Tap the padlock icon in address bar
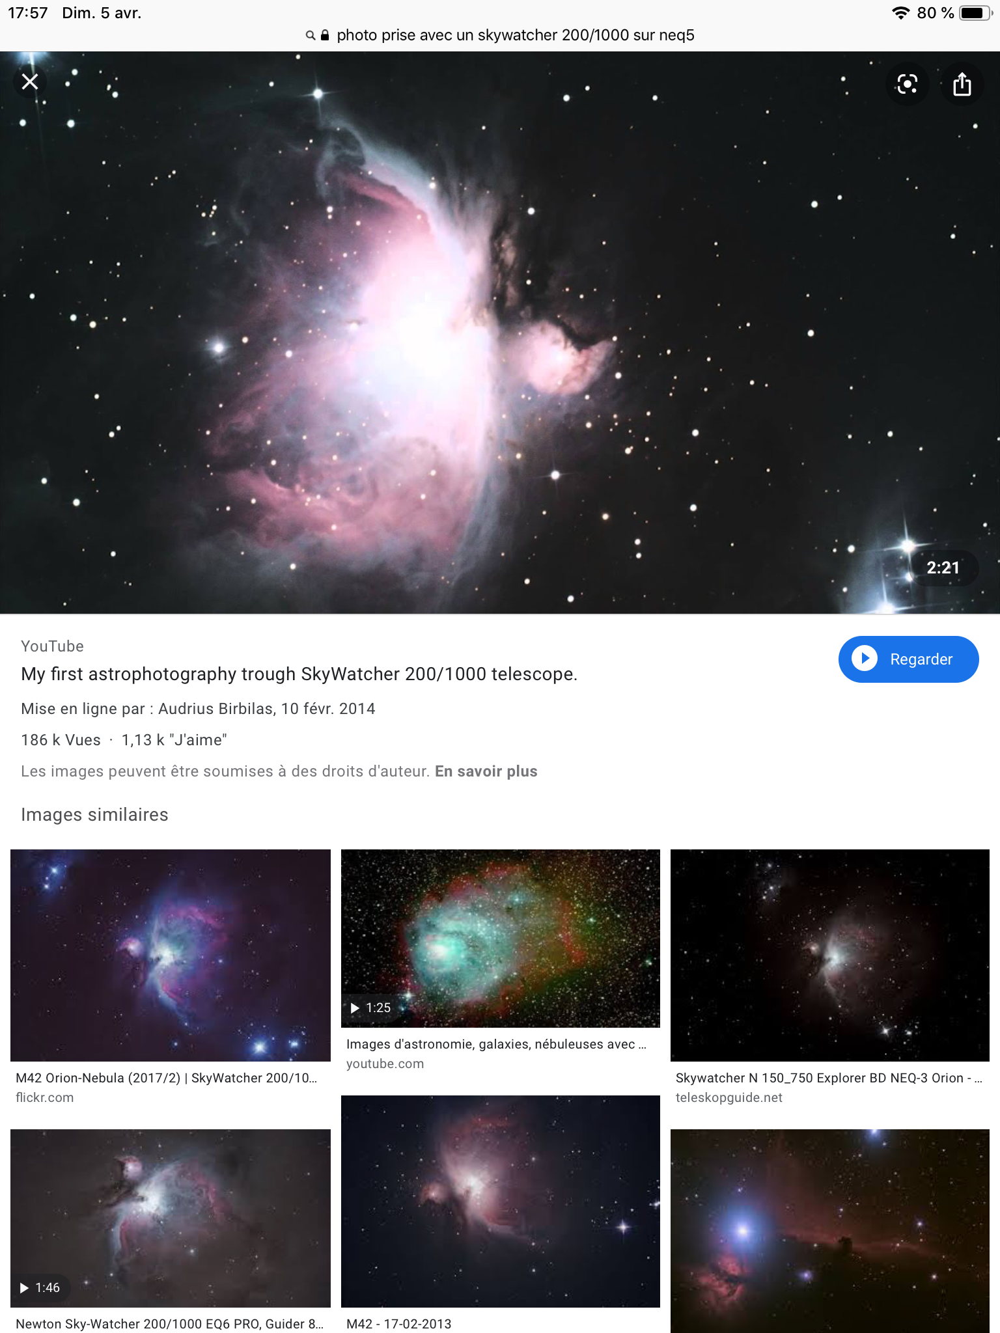The width and height of the screenshot is (1000, 1333). click(x=325, y=35)
